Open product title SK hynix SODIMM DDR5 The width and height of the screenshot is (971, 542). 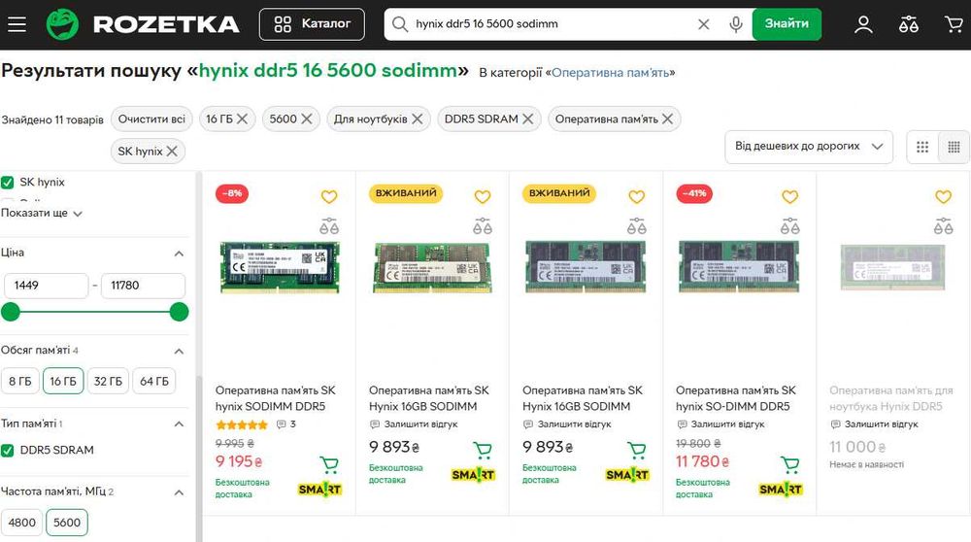tap(276, 398)
